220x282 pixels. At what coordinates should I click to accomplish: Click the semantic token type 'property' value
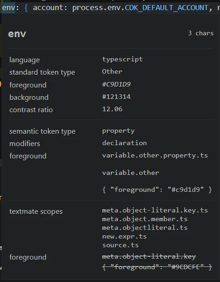pos(118,131)
